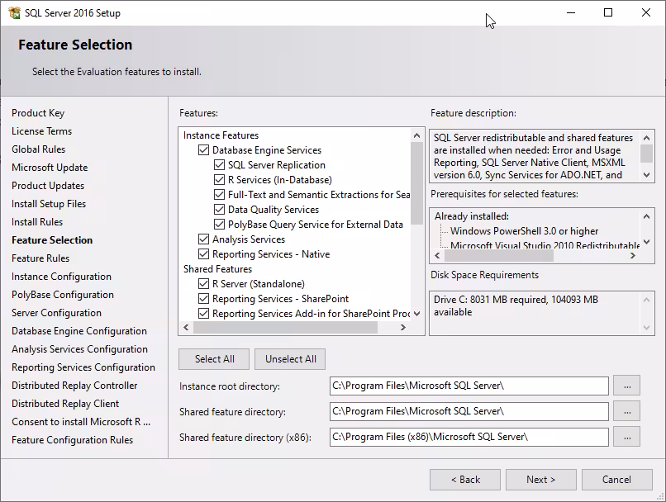666x502 pixels.
Task: Click features list scroll down arrow
Action: pos(416,314)
